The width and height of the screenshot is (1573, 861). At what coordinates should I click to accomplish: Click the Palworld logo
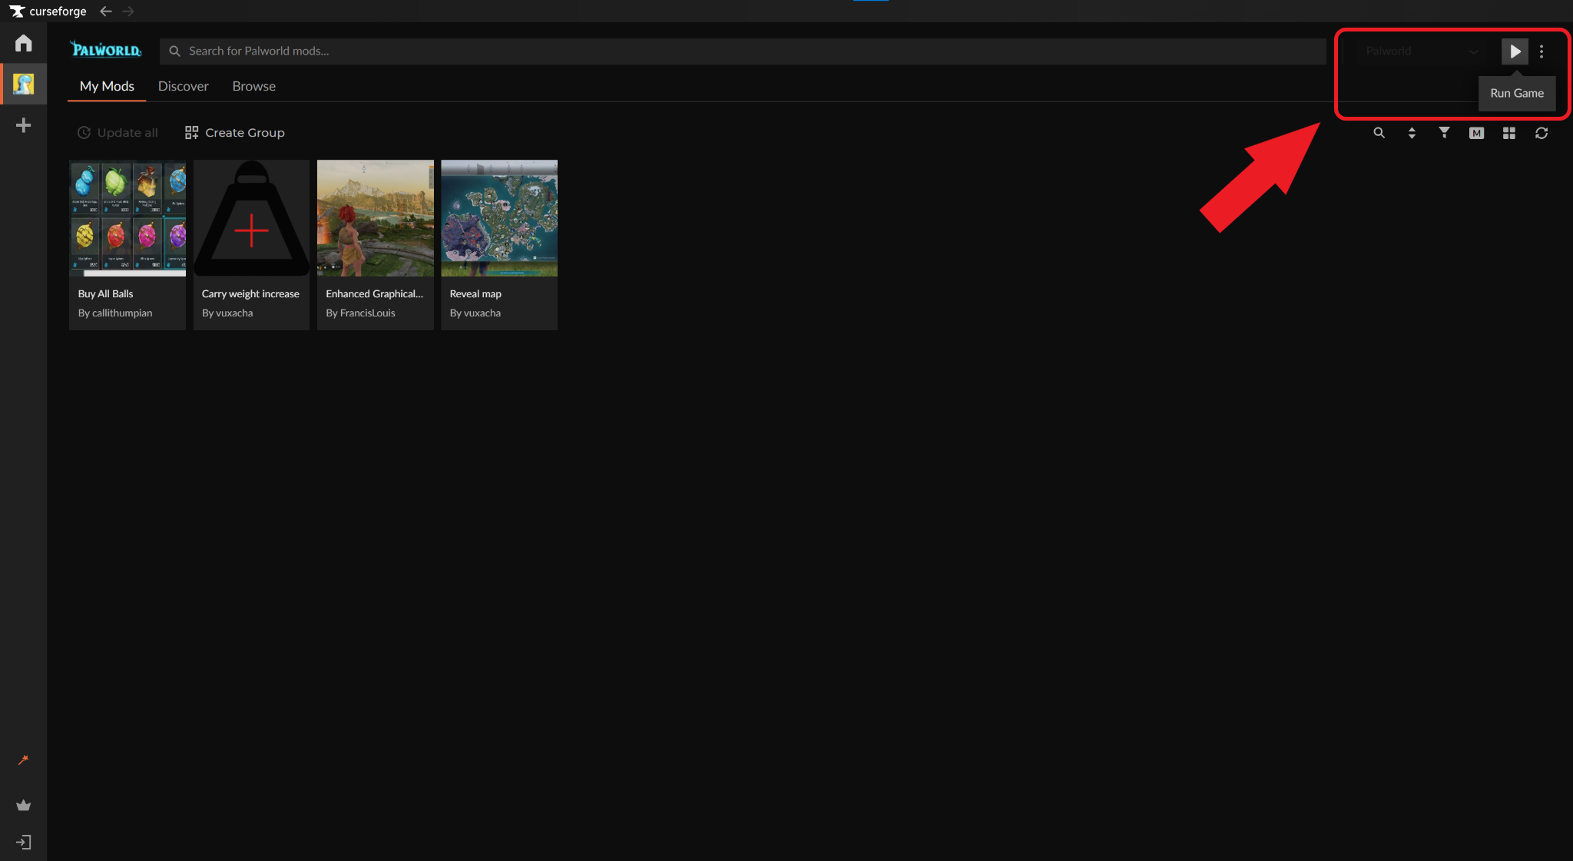point(106,50)
